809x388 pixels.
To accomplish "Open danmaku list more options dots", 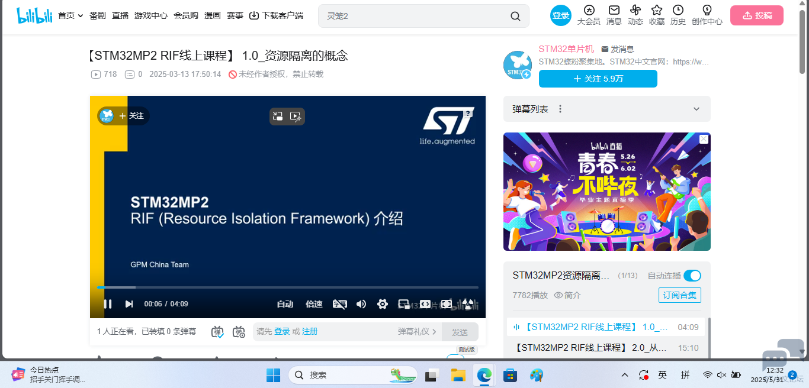I will click(560, 109).
